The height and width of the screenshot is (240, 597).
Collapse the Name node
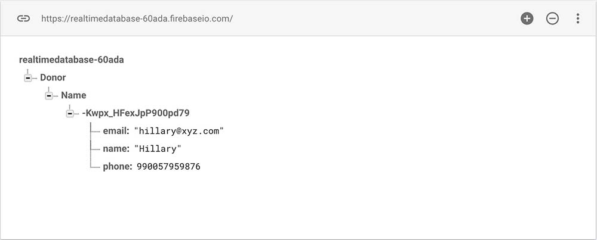click(x=48, y=95)
